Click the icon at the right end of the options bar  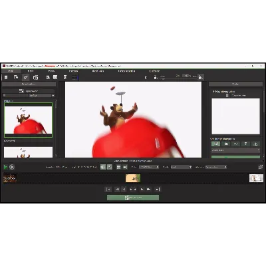[x=261, y=167]
